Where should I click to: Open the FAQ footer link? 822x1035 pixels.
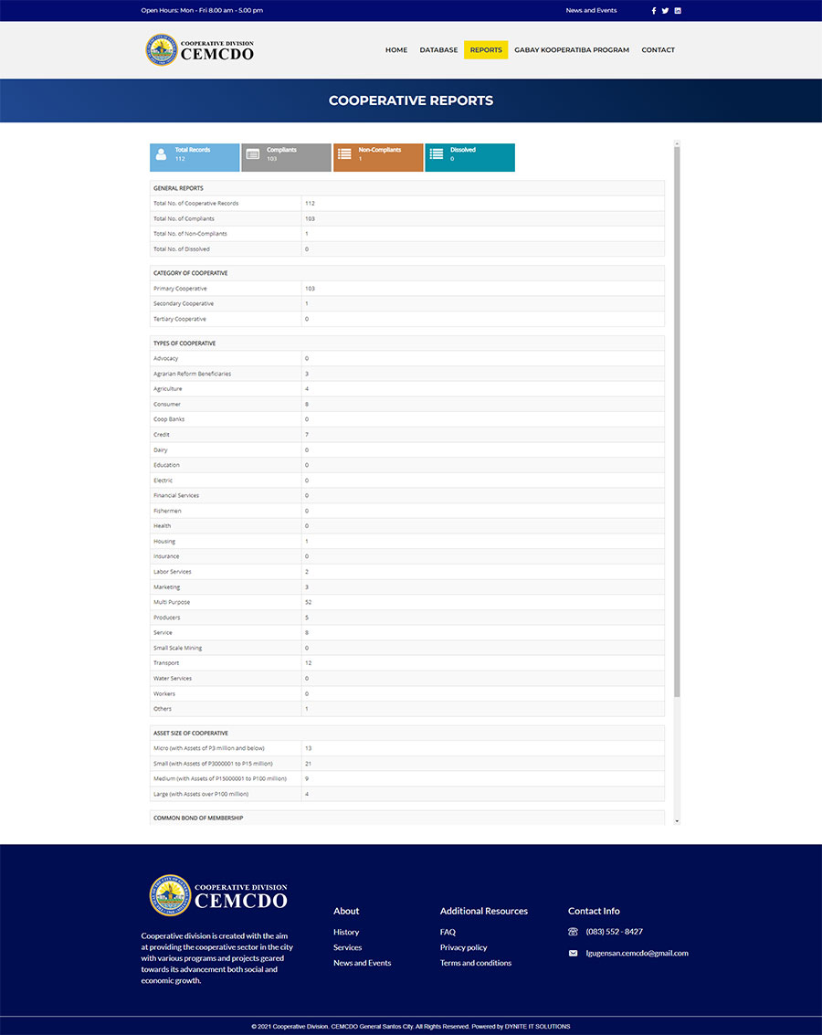pos(448,932)
